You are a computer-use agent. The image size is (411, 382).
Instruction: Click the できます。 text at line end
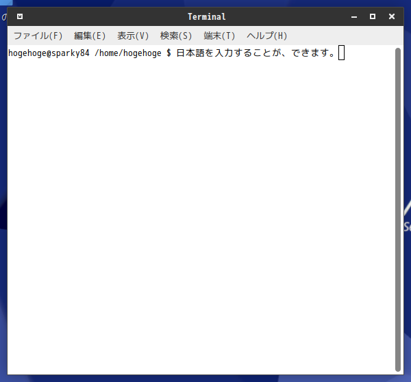(313, 53)
